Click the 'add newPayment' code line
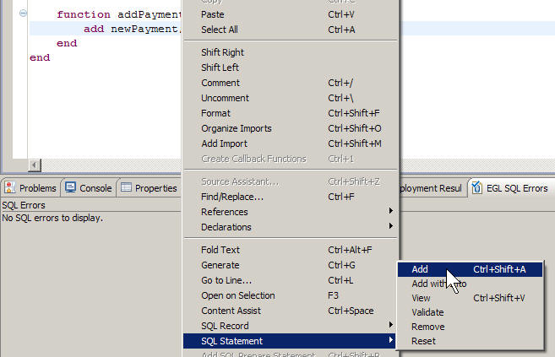The width and height of the screenshot is (555, 357). click(133, 29)
